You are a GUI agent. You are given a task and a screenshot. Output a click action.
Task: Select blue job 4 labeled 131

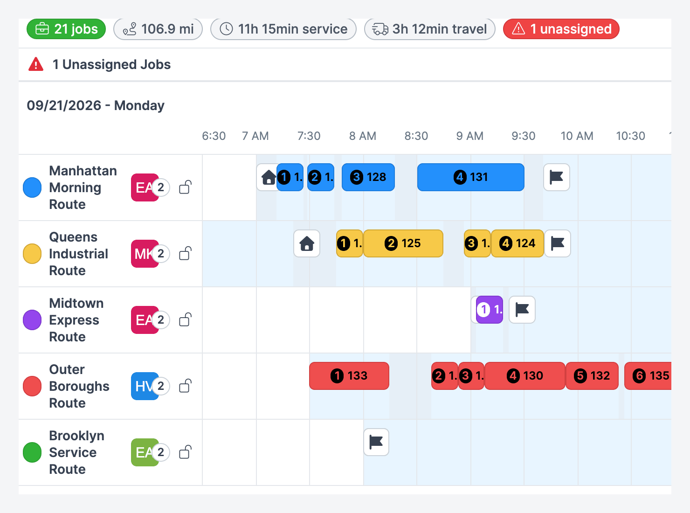point(471,177)
